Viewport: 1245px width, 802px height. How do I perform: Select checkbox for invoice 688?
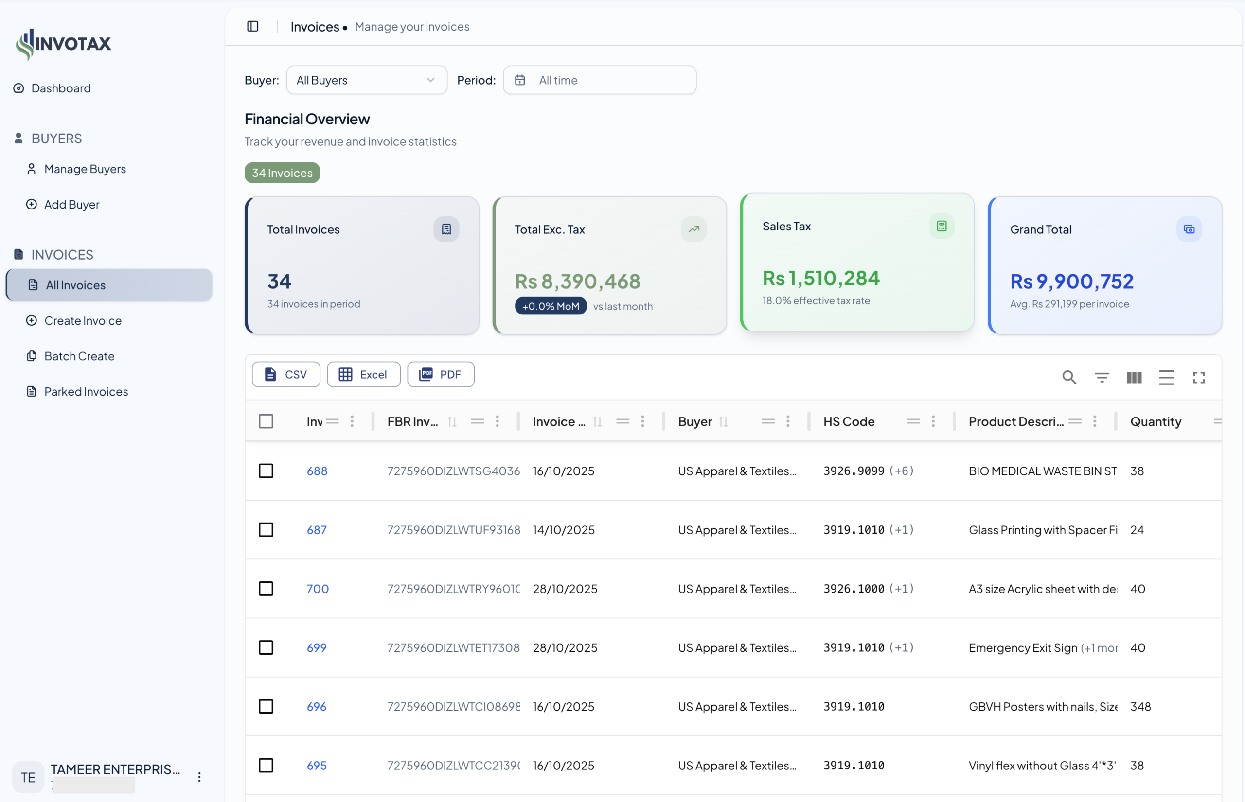tap(266, 471)
